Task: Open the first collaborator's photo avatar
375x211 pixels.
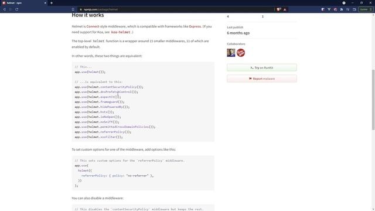Action: tap(231, 53)
